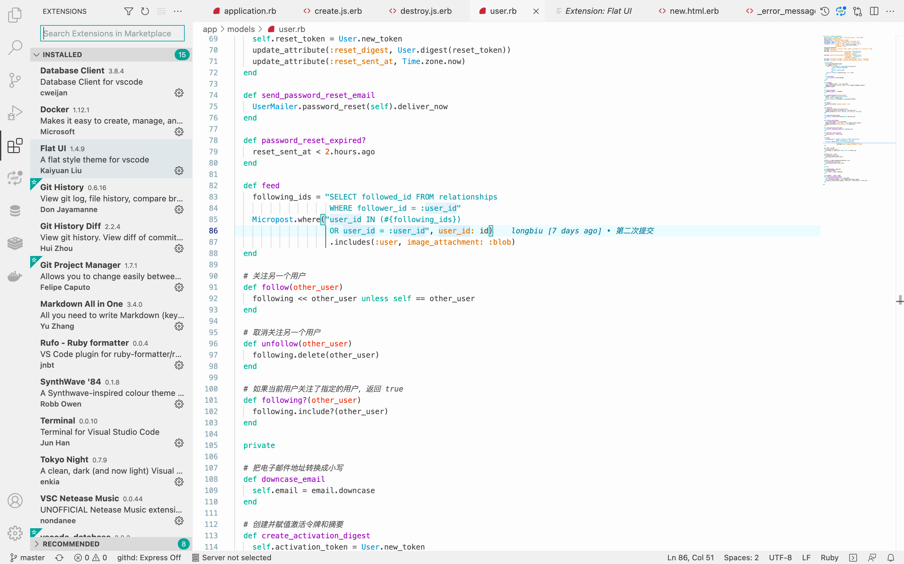
Task: Open the Database activity bar icon
Action: (15, 211)
